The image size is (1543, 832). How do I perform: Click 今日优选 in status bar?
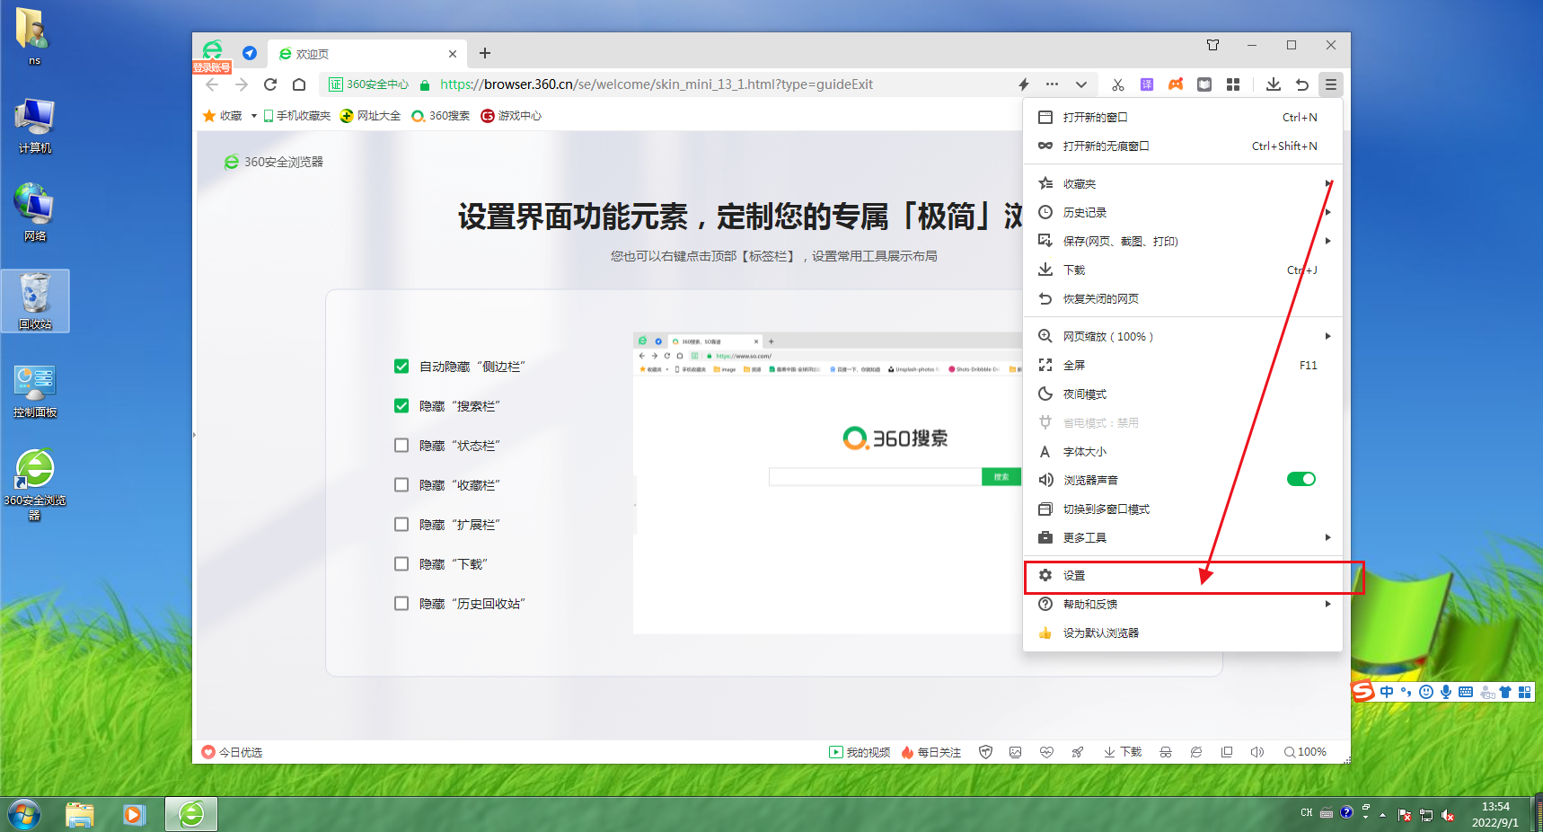(233, 752)
